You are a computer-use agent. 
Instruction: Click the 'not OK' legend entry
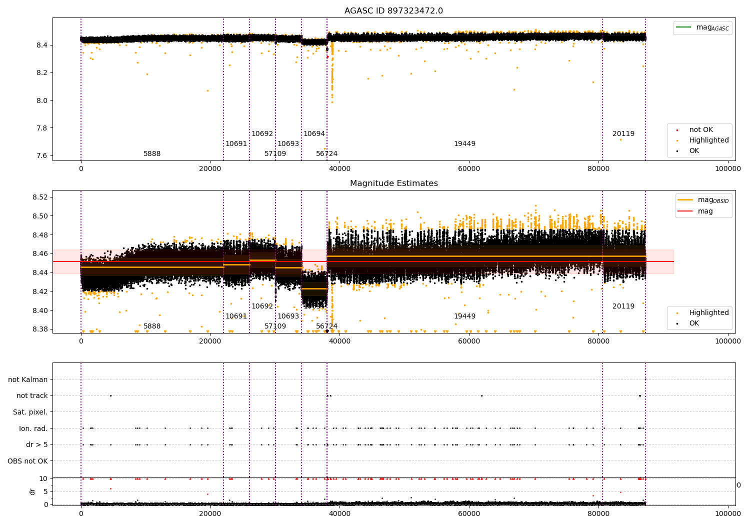701,130
